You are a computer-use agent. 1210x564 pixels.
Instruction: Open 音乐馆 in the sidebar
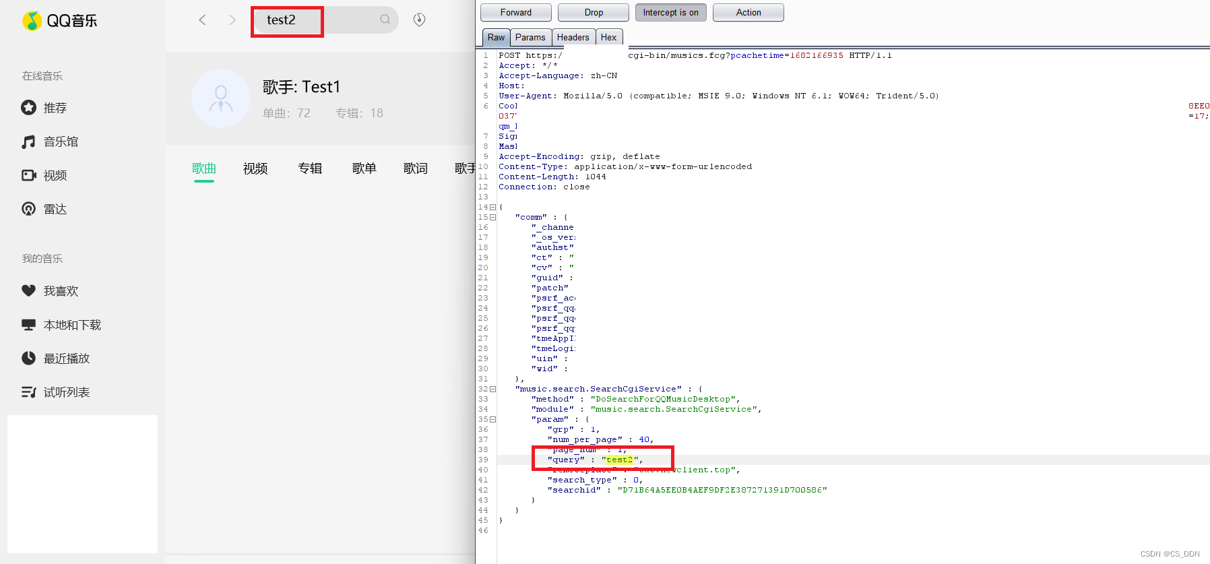[61, 142]
